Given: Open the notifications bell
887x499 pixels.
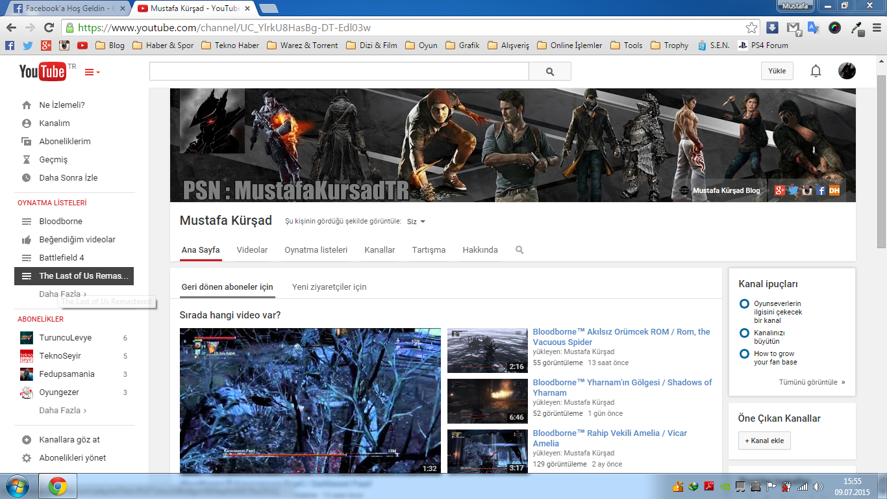Looking at the screenshot, I should [x=816, y=71].
